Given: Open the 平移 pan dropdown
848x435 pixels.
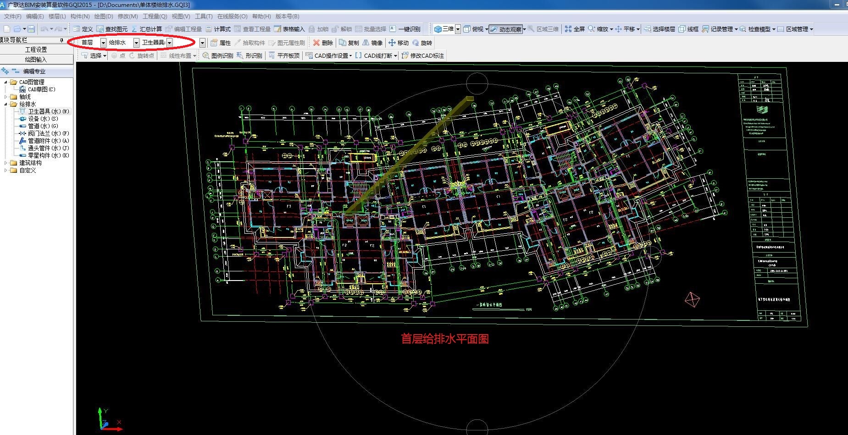Looking at the screenshot, I should [x=637, y=29].
